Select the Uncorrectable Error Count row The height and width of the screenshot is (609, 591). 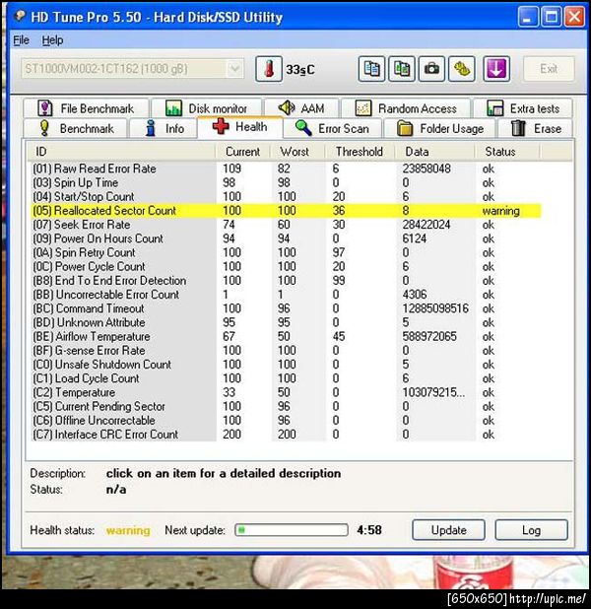[286, 295]
